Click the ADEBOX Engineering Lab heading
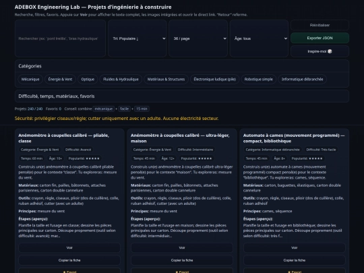The height and width of the screenshot is (273, 364). (93, 7)
